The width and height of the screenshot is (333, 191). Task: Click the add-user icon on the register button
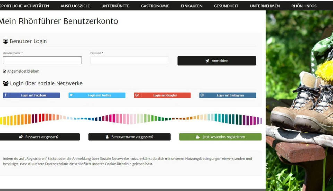[198, 137]
